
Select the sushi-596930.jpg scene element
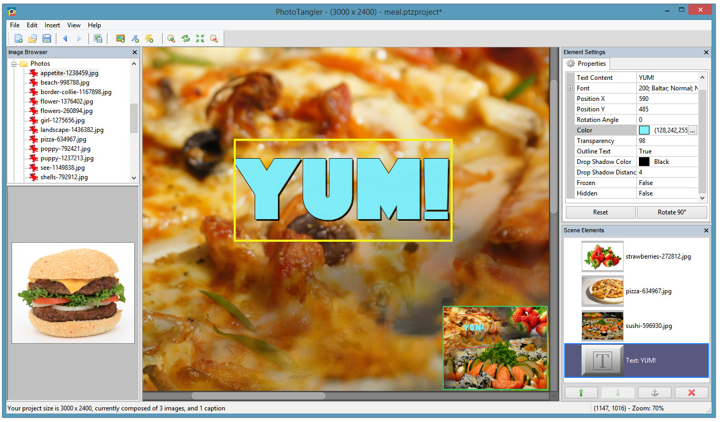[636, 325]
